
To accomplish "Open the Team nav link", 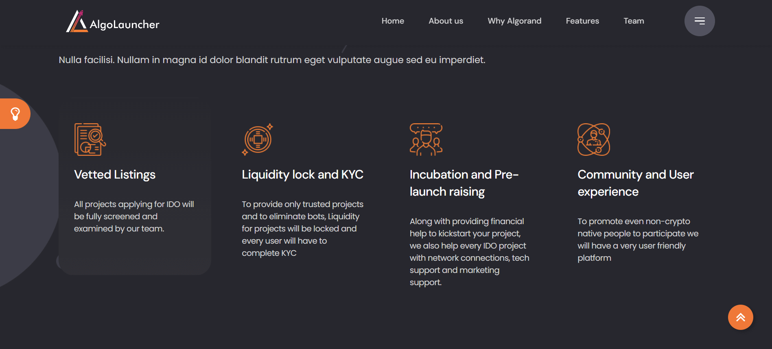I will click(x=634, y=21).
